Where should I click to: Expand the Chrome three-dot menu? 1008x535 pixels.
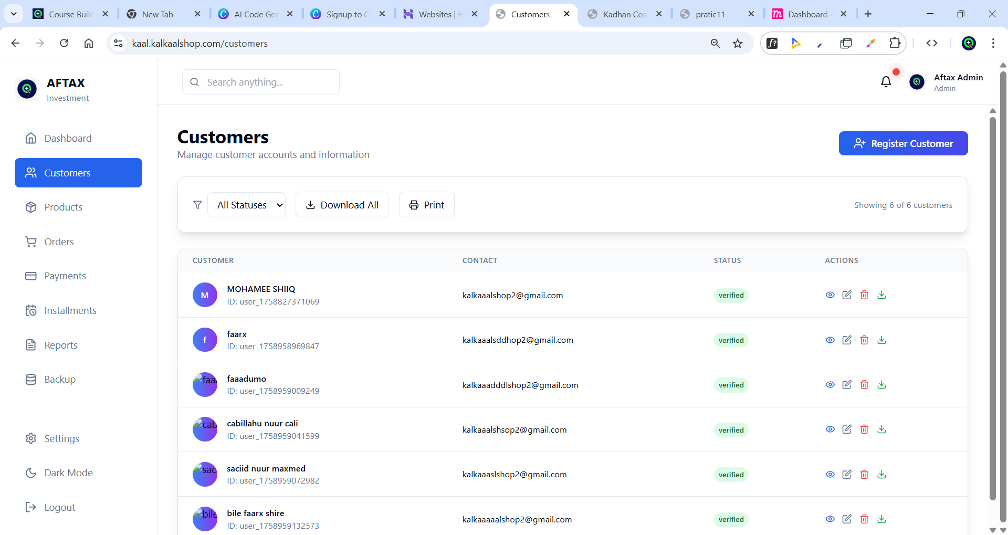point(994,43)
